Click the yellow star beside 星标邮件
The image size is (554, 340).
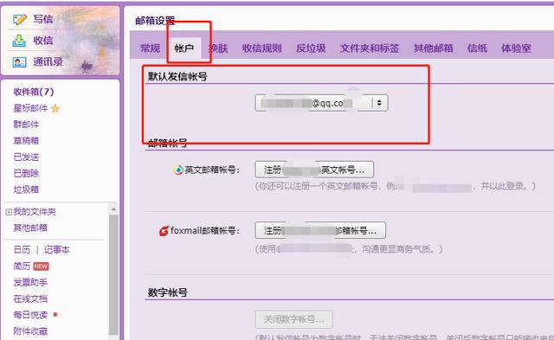(55, 108)
